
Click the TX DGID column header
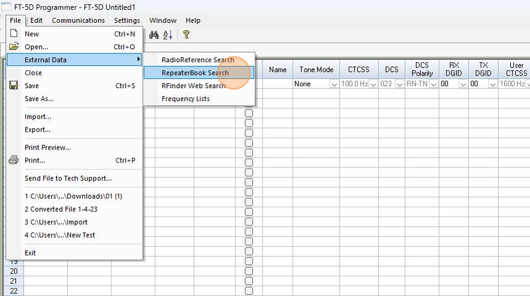[x=483, y=70]
